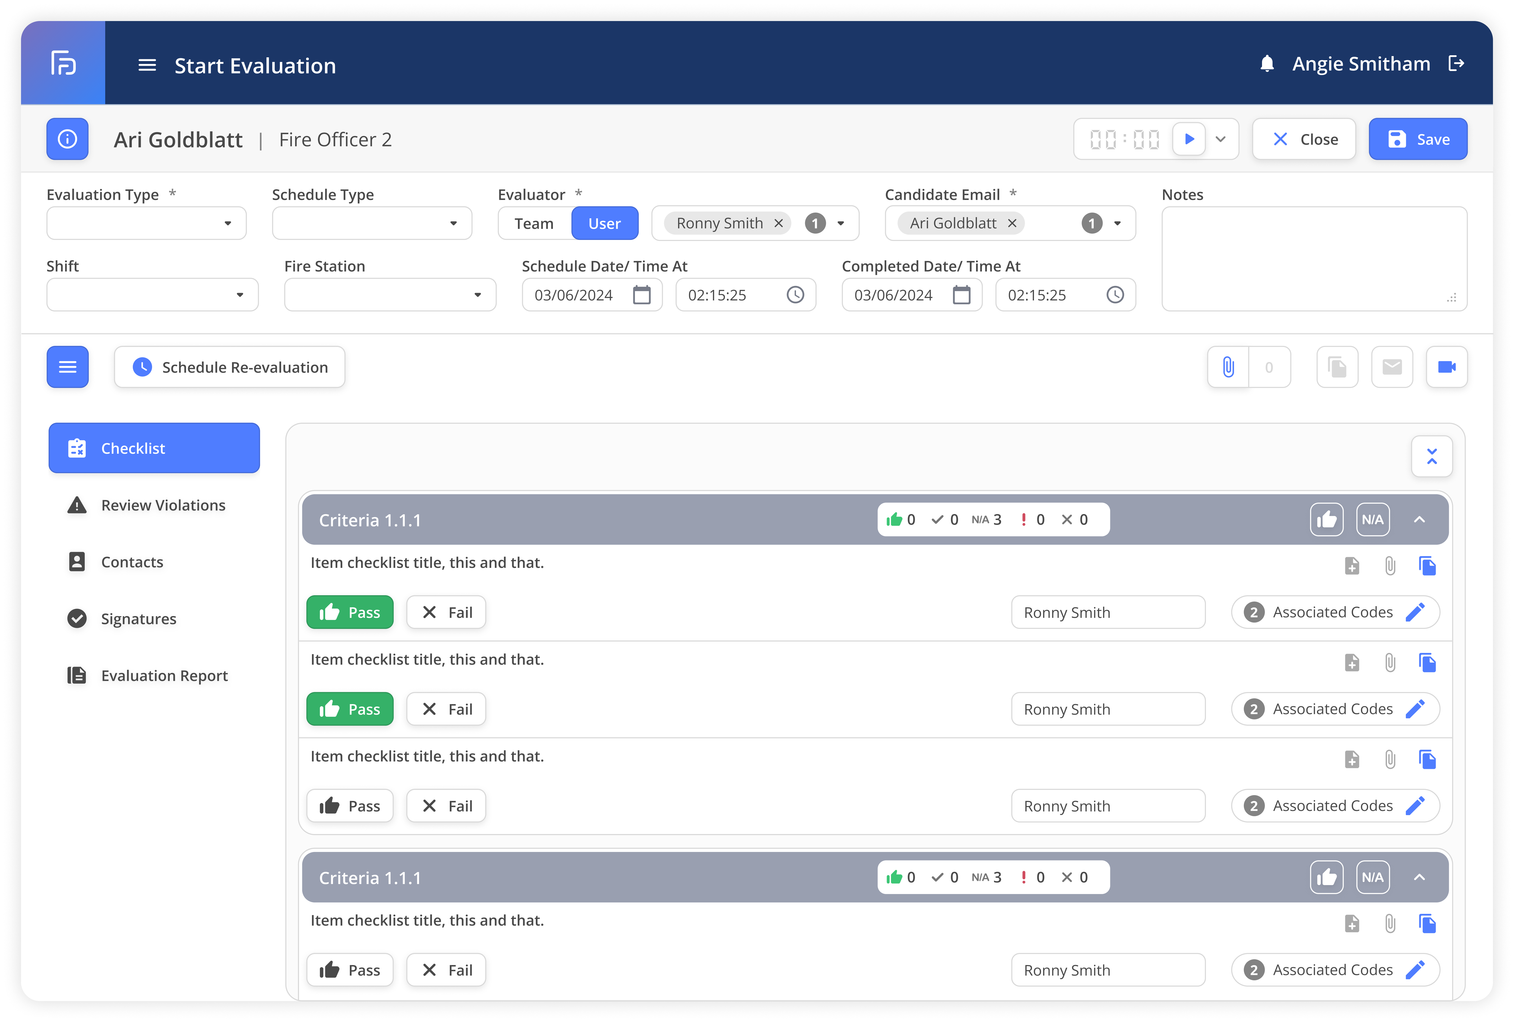Click the notification bell icon
Screen dimensions: 1514x1034
1266,64
